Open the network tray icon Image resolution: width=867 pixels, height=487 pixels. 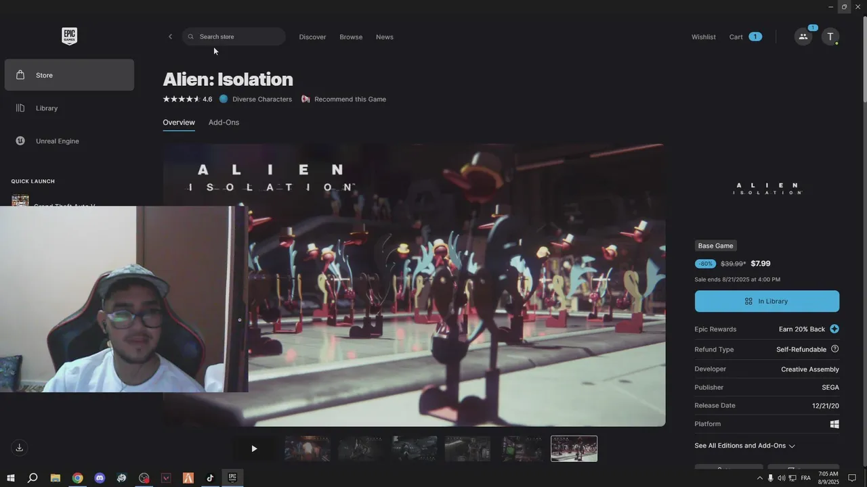pos(792,478)
